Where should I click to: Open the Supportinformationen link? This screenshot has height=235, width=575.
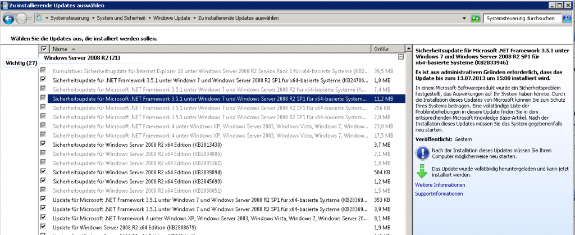(x=439, y=193)
